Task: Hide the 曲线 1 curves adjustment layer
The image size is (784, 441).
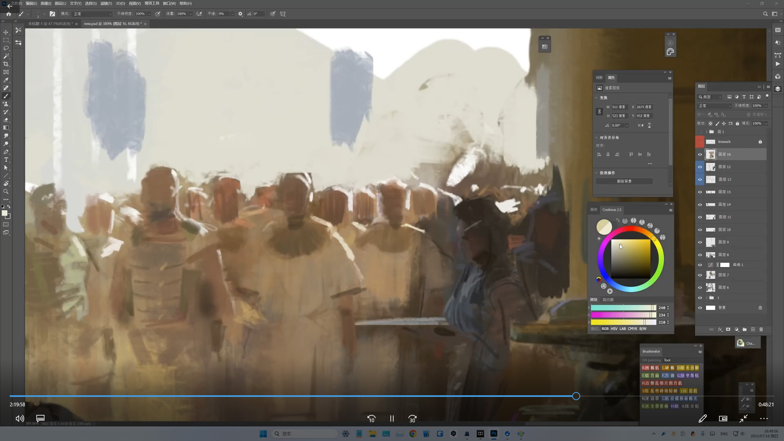Action: (700, 265)
